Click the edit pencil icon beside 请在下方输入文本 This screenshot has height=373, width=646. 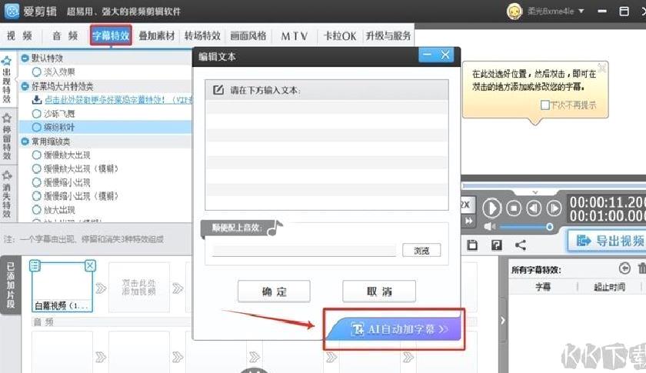[x=218, y=89]
